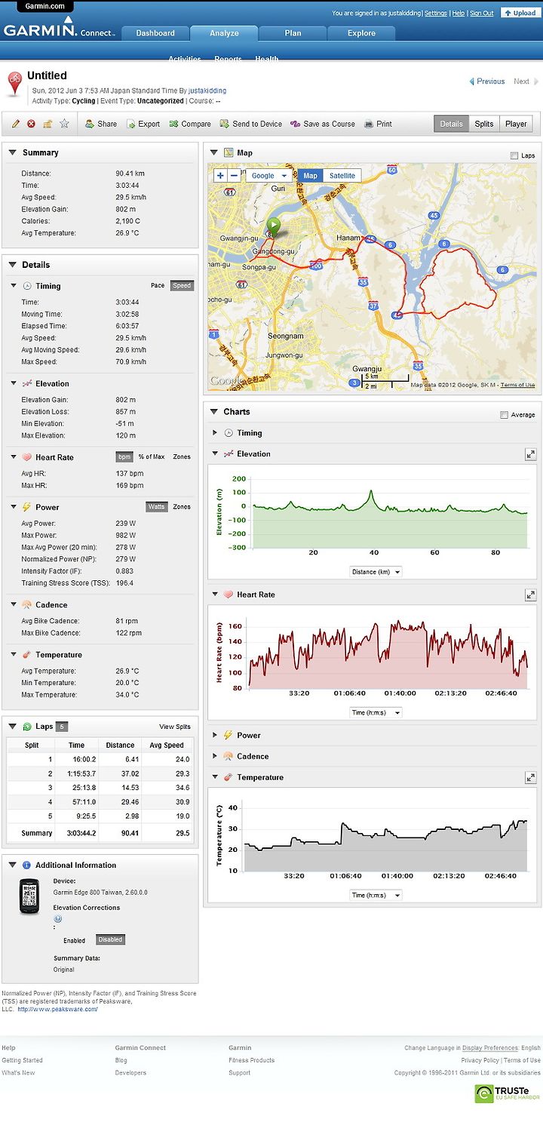The height and width of the screenshot is (1122, 543).
Task: Zoom in on the map
Action: [x=220, y=176]
